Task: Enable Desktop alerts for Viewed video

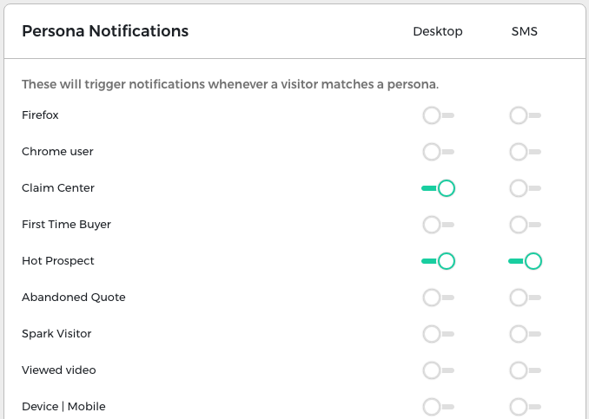Action: (x=438, y=370)
